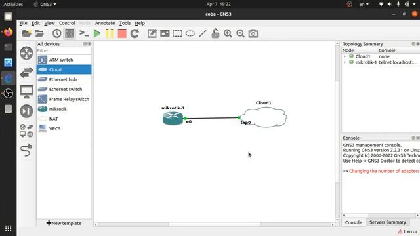Stop all nodes with red square

pyautogui.click(x=122, y=33)
